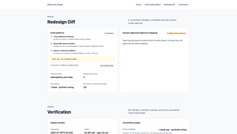Click the 3 maximum badge
This screenshot has height=134, width=237.
(x=109, y=33)
